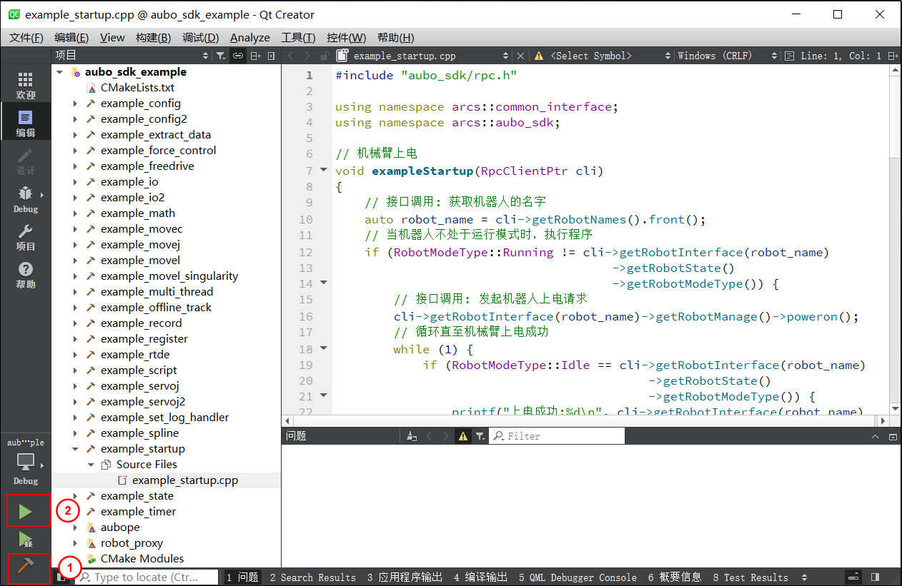Clear the issues list with the broom icon
902x586 pixels.
411,436
